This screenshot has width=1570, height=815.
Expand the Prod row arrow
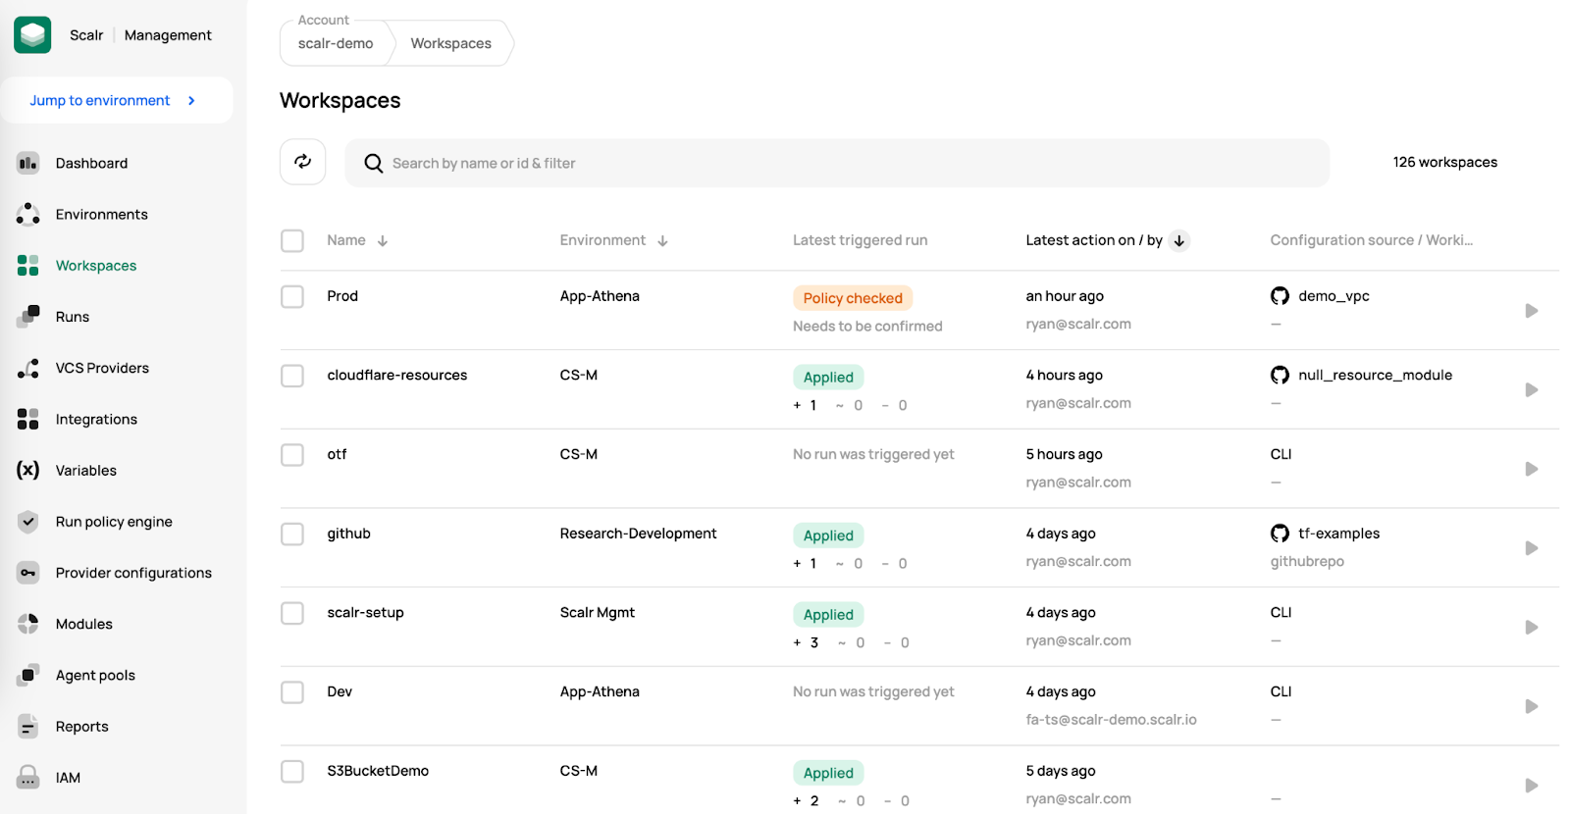(x=1531, y=311)
